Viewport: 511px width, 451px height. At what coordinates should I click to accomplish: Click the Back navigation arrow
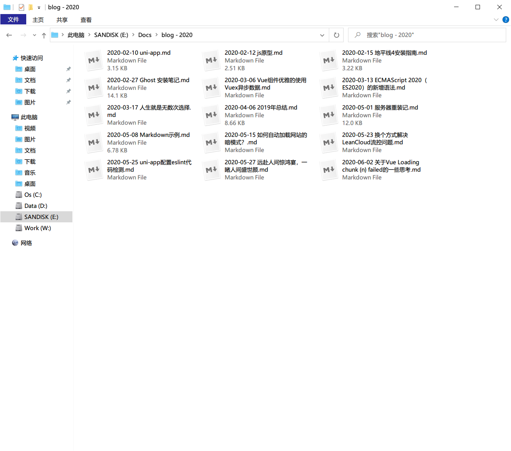9,35
